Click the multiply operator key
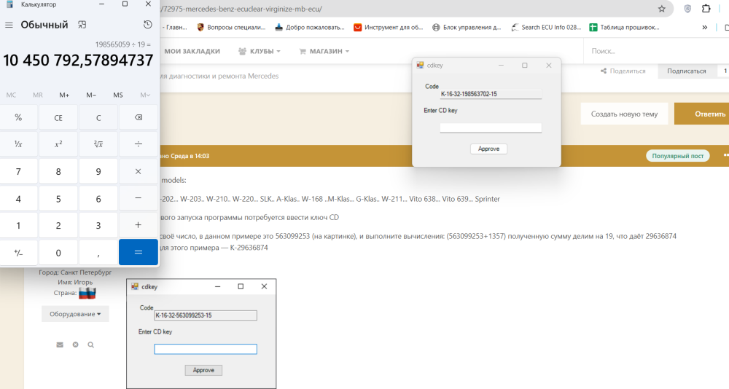Viewport: 729px width, 389px height. (x=138, y=171)
